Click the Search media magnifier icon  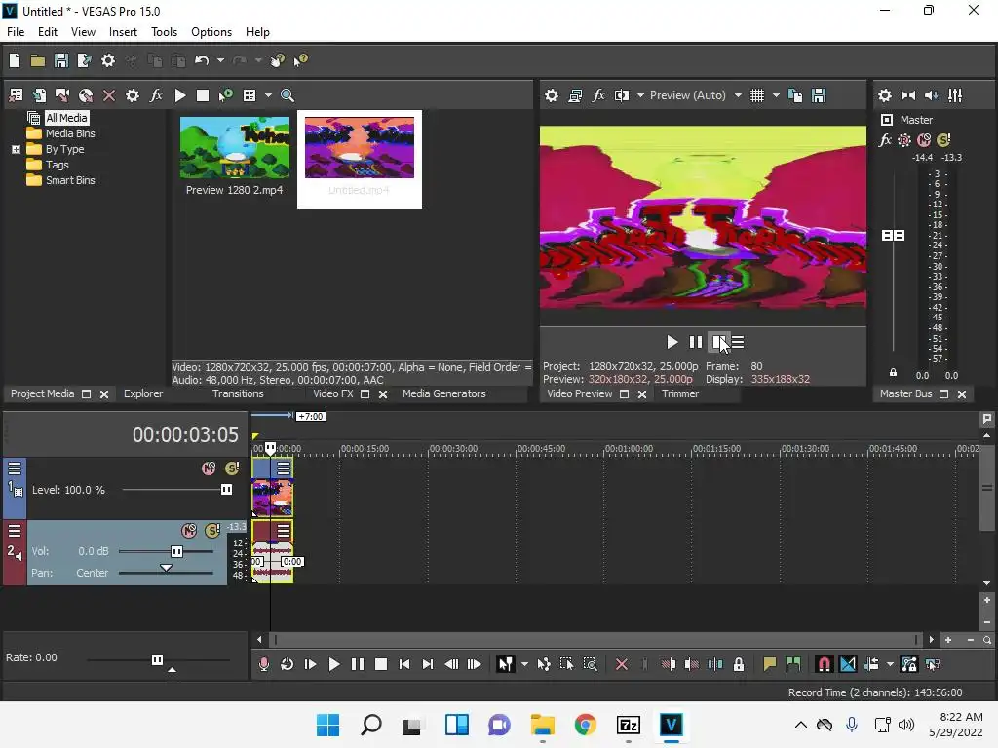tap(288, 95)
